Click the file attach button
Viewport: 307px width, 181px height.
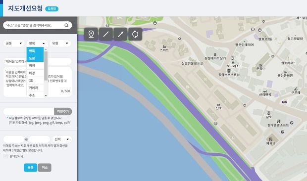click(63, 111)
